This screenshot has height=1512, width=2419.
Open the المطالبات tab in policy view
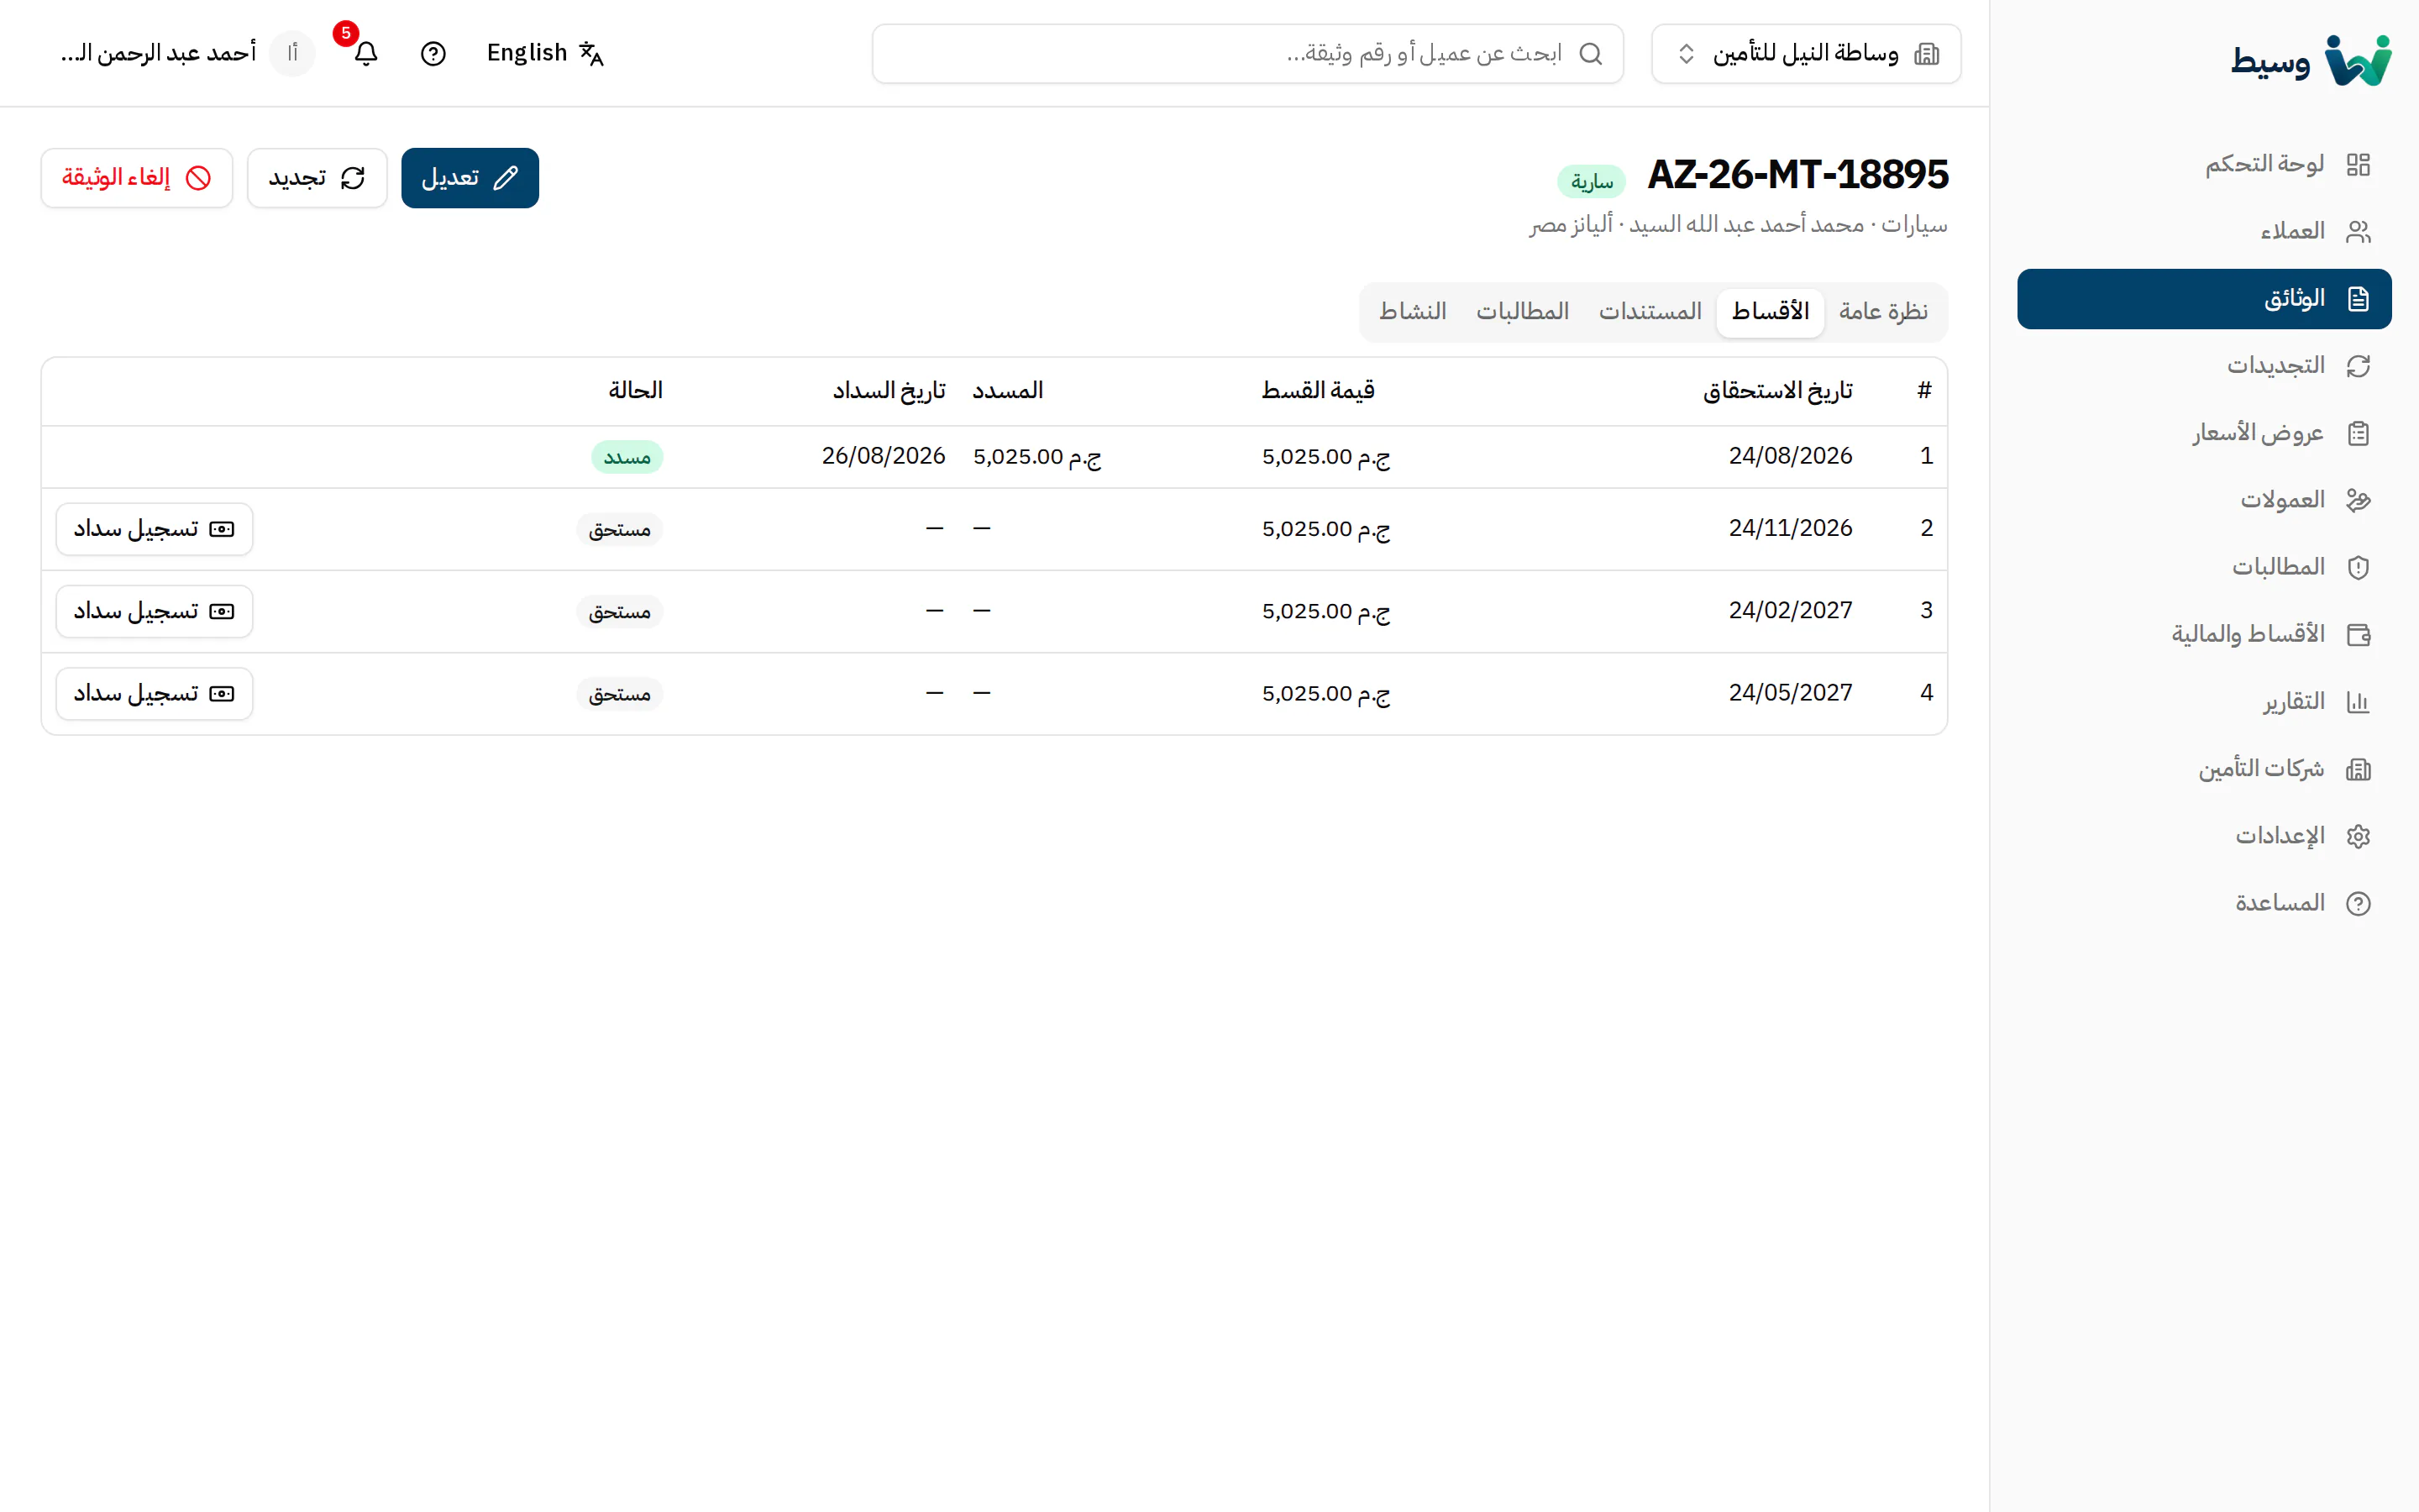pyautogui.click(x=1522, y=312)
